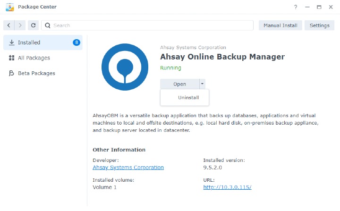340x211 pixels.
Task: Go forward using the right arrow button
Action: [x=20, y=25]
